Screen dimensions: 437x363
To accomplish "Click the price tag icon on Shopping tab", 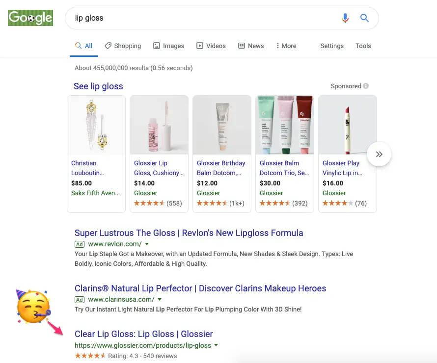I will (108, 46).
